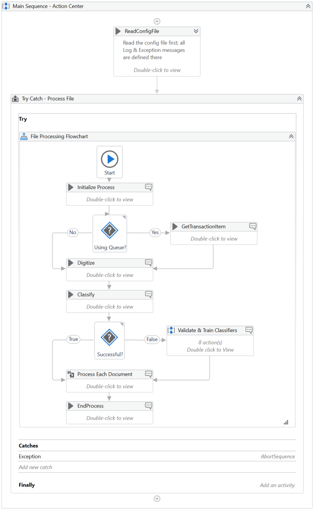Expand the ReadConfigFile activity details
The height and width of the screenshot is (510, 314).
click(196, 31)
